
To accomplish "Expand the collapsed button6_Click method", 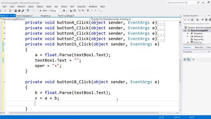I will pyautogui.click(x=5, y=33).
